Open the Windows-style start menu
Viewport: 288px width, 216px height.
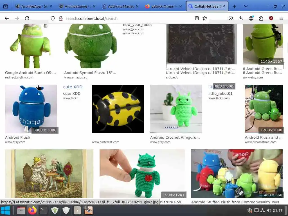(5, 210)
